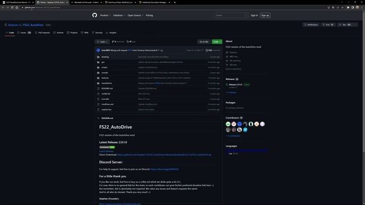Expand the Open Source menu
Viewport: 365px width, 205px height.
pyautogui.click(x=135, y=15)
